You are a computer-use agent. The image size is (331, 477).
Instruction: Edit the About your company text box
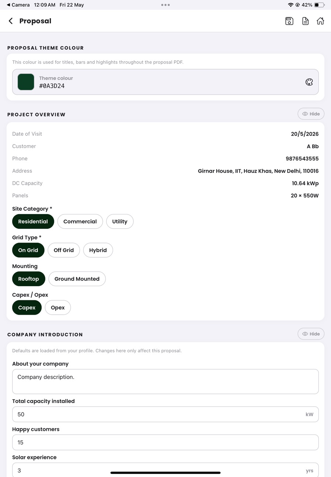click(x=165, y=382)
